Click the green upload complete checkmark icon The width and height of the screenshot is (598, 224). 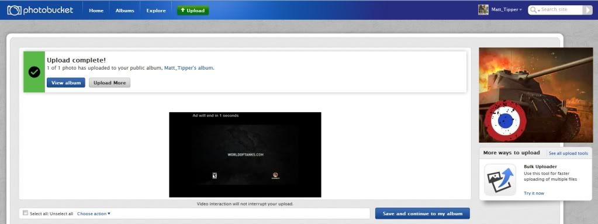[34, 72]
